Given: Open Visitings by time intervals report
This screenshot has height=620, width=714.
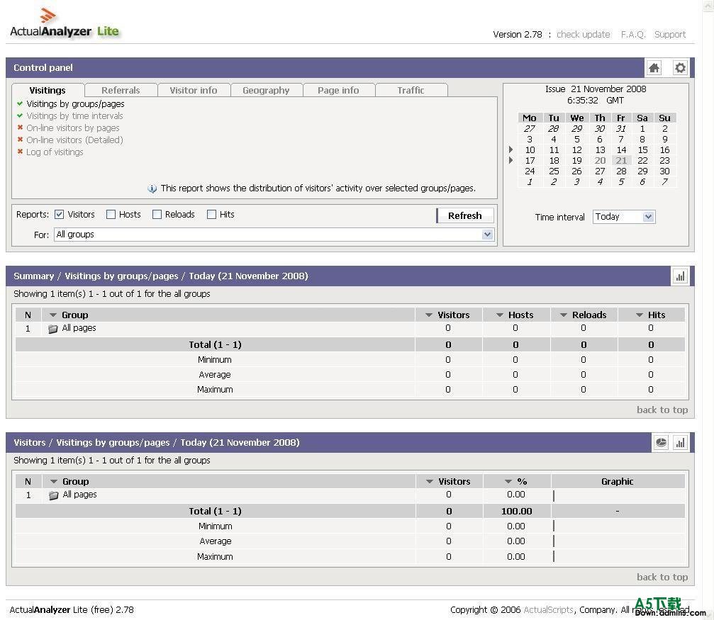Looking at the screenshot, I should pyautogui.click(x=74, y=115).
